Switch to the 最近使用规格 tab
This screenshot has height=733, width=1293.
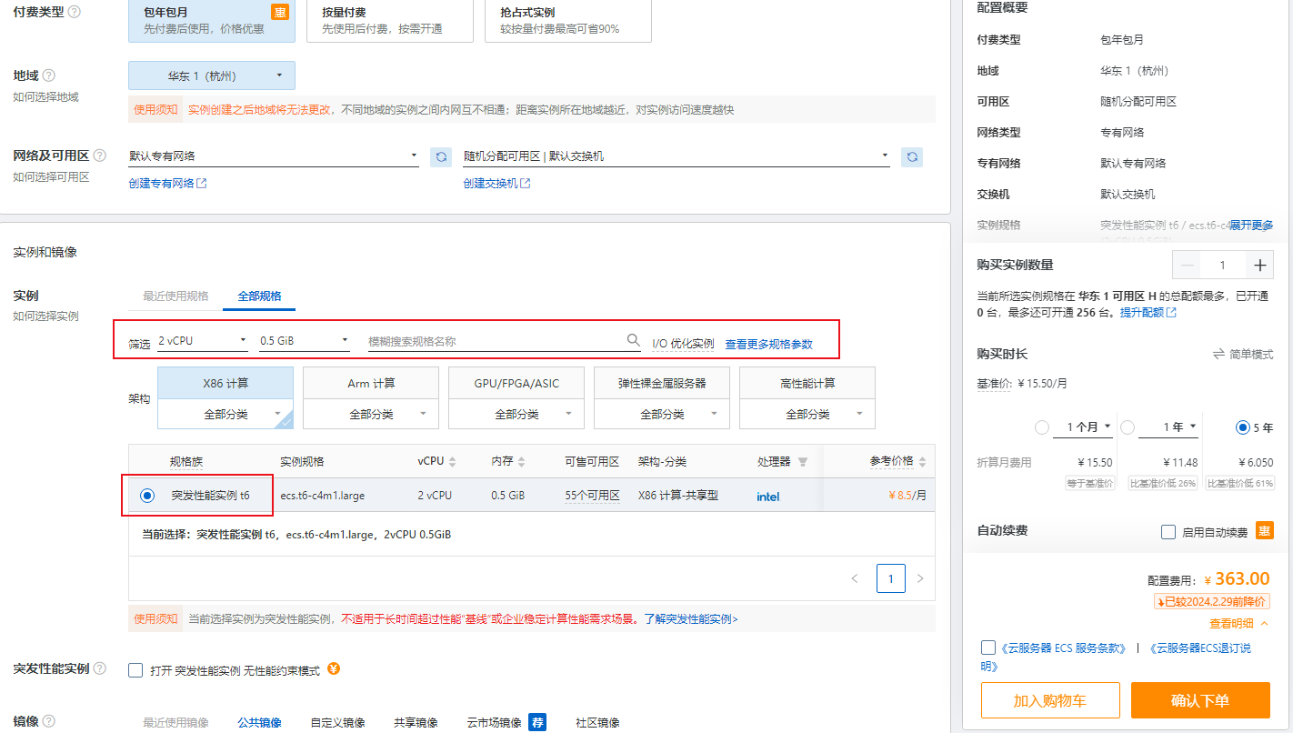pyautogui.click(x=175, y=296)
